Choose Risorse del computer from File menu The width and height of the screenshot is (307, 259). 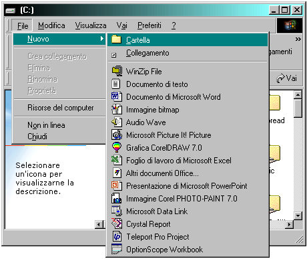[x=59, y=108]
